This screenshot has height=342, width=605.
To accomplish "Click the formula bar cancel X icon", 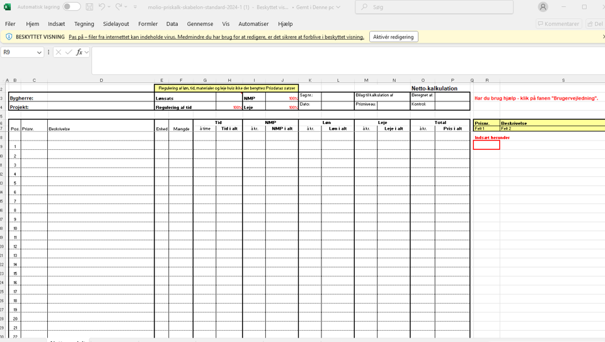I will pyautogui.click(x=59, y=52).
